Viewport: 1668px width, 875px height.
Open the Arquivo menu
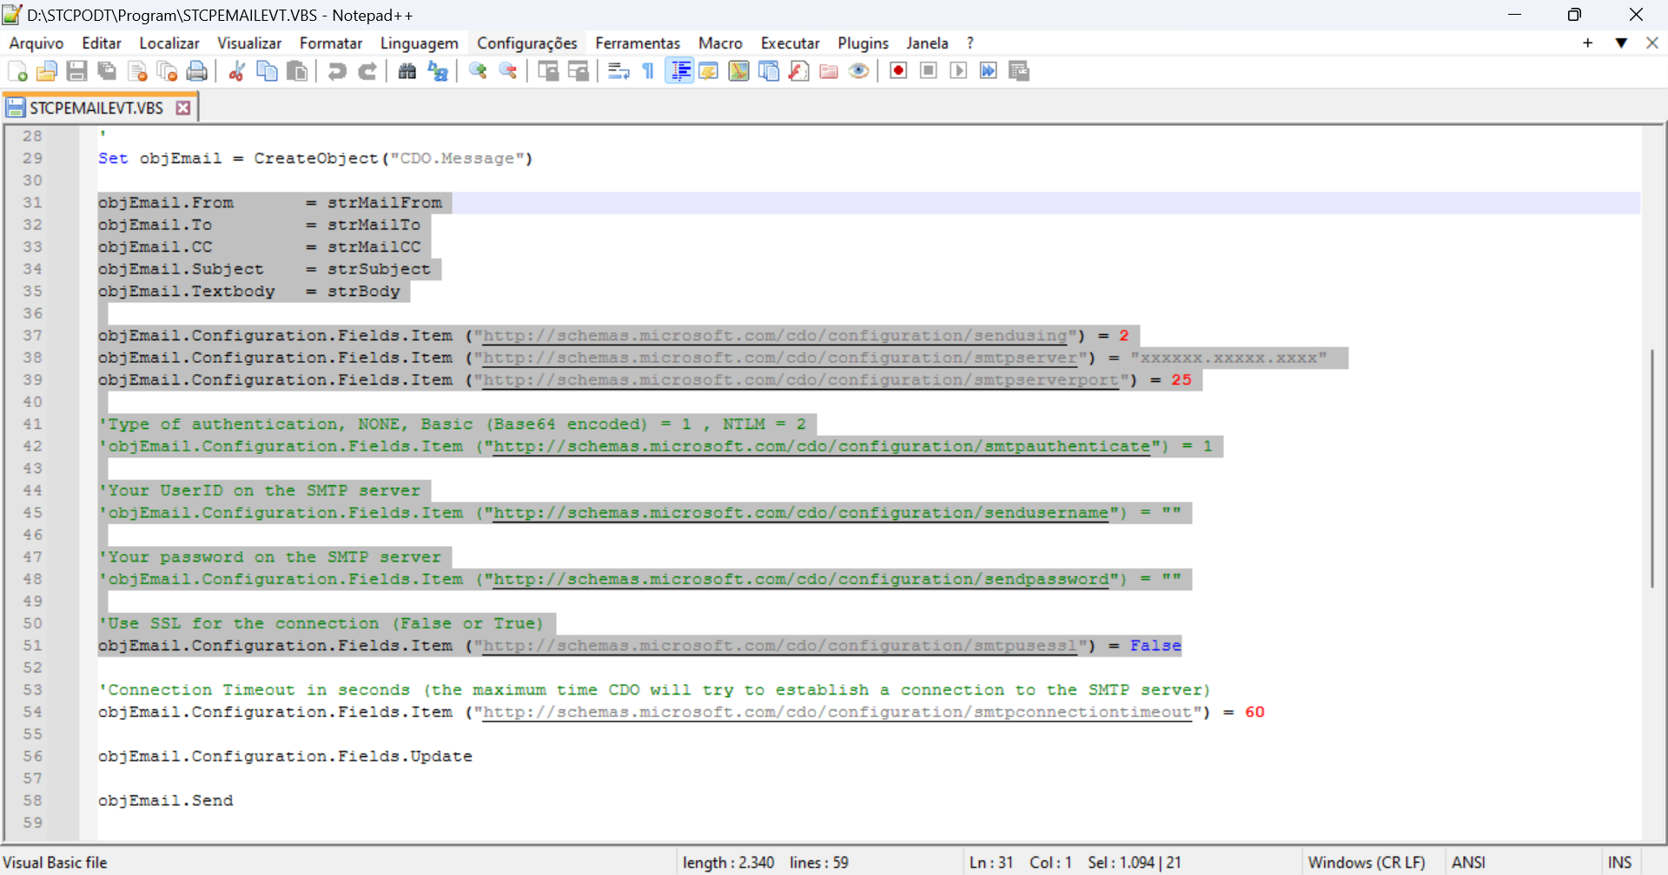point(36,43)
